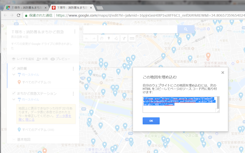The width and height of the screenshot is (245, 153).
Task: Switch to the first T塚市 Google Maps tab
Action: [x=26, y=8]
